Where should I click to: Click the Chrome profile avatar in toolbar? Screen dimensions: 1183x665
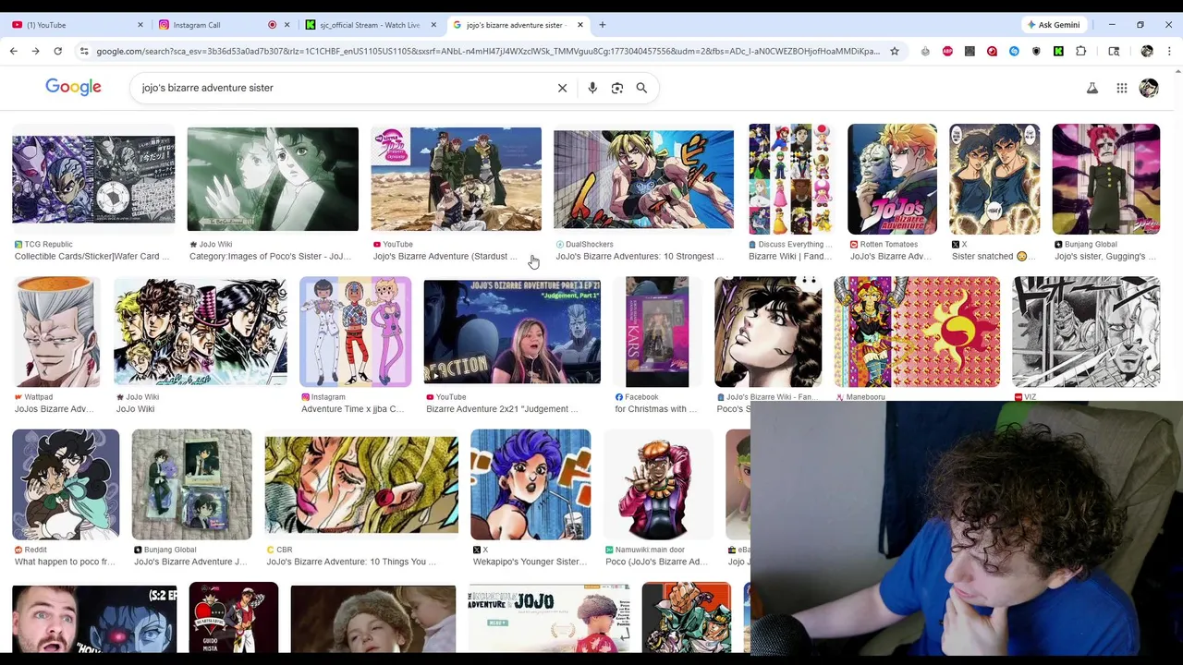(1147, 51)
